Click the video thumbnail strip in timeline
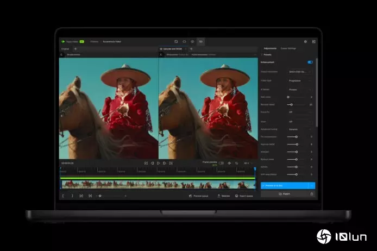 coord(158,185)
